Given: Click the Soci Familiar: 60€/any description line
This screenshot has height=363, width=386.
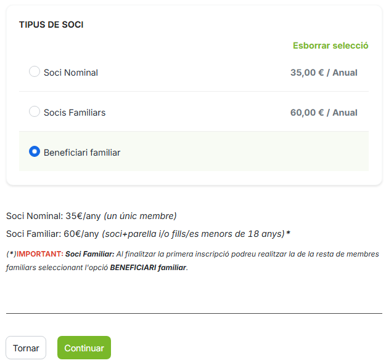Looking at the screenshot, I should [52, 234].
